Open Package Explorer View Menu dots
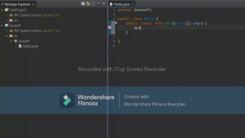Screen dimensions: 245x138 coord(93,3)
